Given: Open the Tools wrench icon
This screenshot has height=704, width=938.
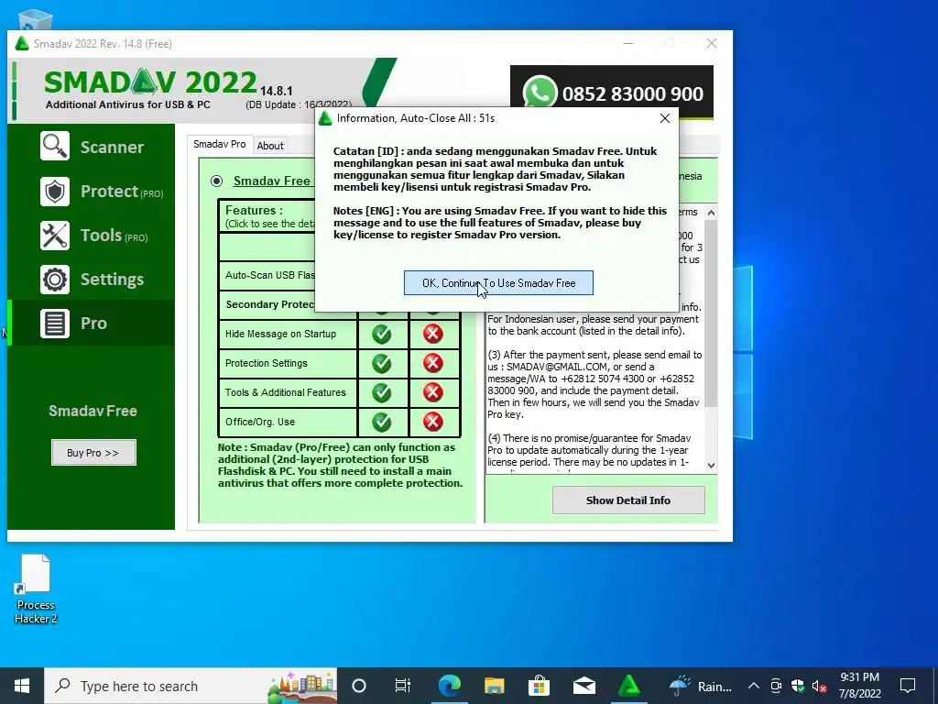Looking at the screenshot, I should point(55,236).
